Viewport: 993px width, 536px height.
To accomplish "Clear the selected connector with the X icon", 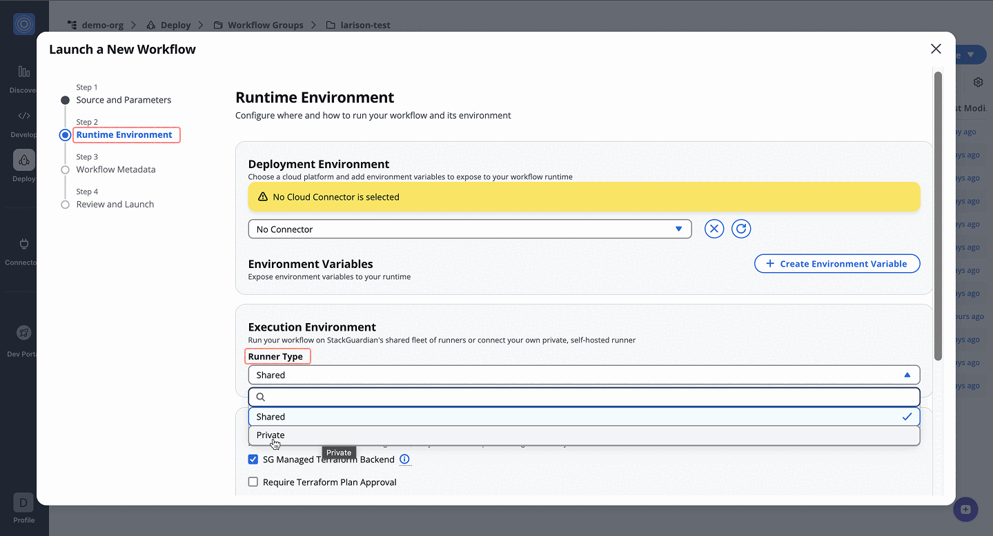I will point(714,228).
